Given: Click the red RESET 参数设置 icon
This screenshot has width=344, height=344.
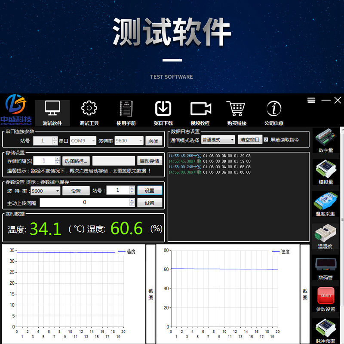Looking at the screenshot, I should tap(326, 299).
